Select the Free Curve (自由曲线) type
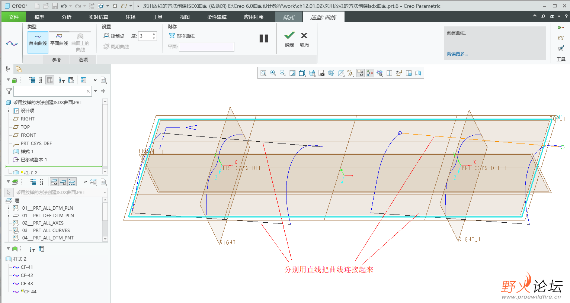This screenshot has width=570, height=303. pyautogui.click(x=38, y=42)
